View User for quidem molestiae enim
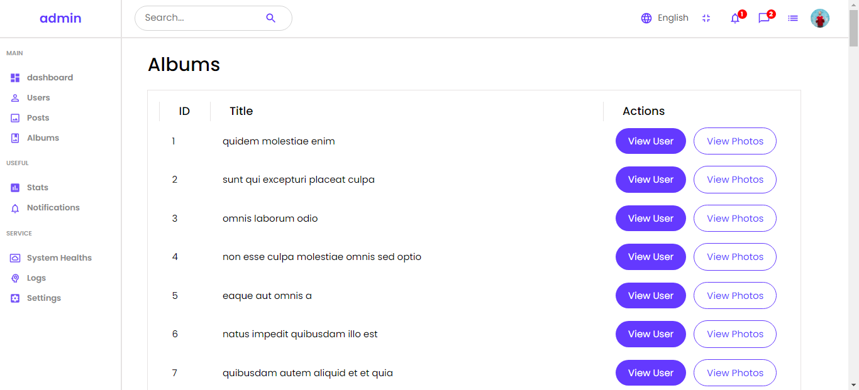The height and width of the screenshot is (390, 859). (x=651, y=141)
